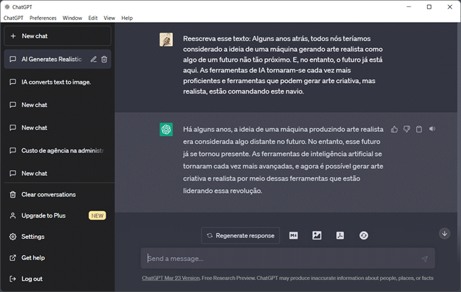Click the scroll-to-bottom arrow button
The image size is (461, 292).
click(x=445, y=234)
